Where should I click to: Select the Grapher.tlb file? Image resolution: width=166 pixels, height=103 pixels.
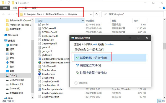(48, 78)
